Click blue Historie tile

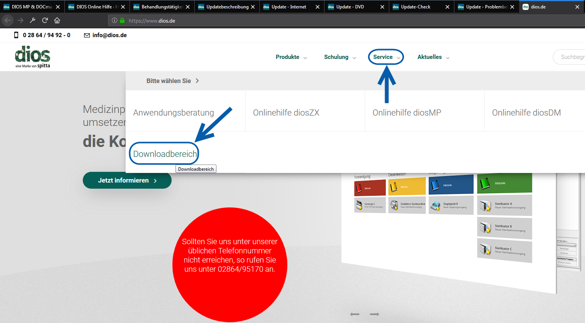[451, 185]
